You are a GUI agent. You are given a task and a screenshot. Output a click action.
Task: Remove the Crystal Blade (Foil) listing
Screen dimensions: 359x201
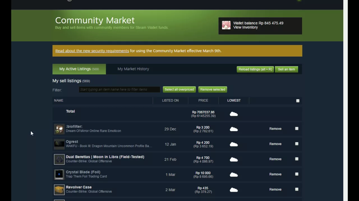pos(275,174)
